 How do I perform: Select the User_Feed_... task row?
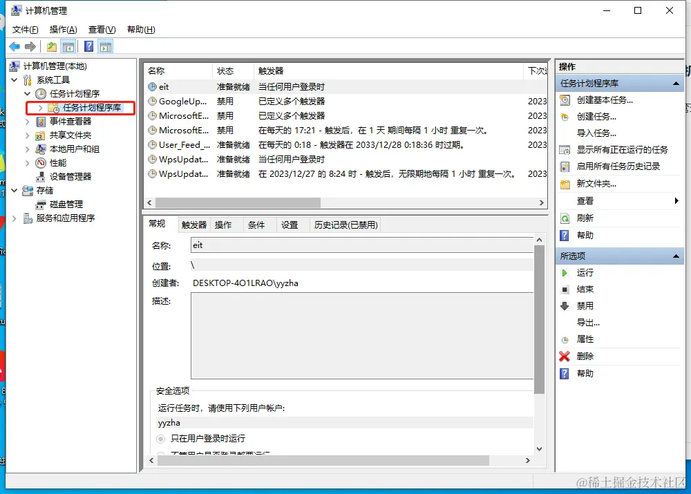tap(346, 145)
